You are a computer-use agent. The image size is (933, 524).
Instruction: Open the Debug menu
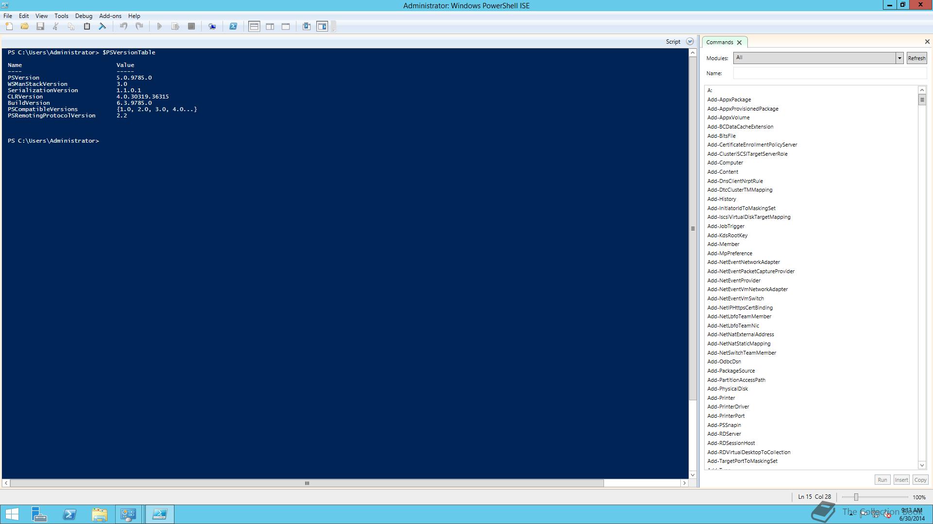pyautogui.click(x=84, y=16)
